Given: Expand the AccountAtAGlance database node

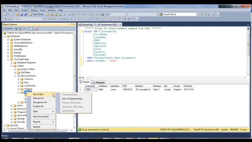Looking at the screenshot, I should pyautogui.click(x=8, y=43).
